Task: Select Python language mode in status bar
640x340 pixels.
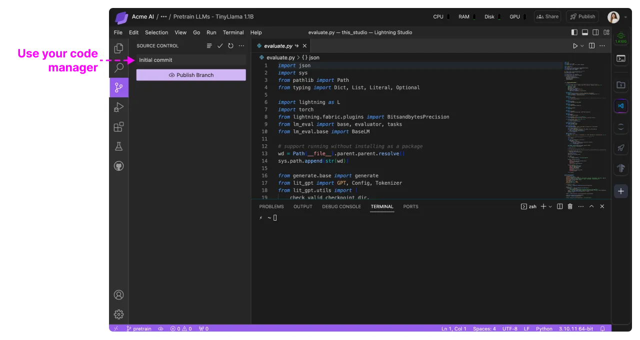Action: click(x=544, y=329)
